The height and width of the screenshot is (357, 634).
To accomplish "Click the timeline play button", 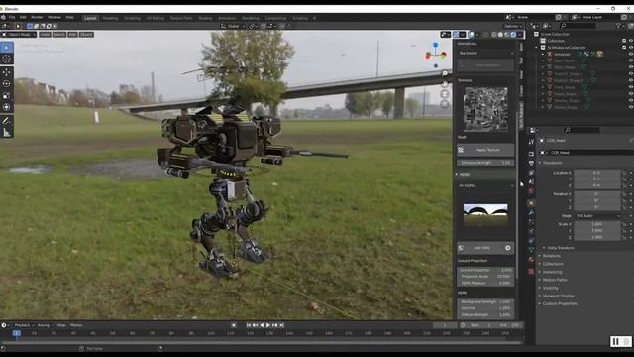I will click(267, 325).
